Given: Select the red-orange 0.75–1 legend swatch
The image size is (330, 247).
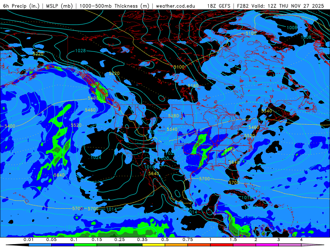Looking at the screenshot, I should 199,245.
